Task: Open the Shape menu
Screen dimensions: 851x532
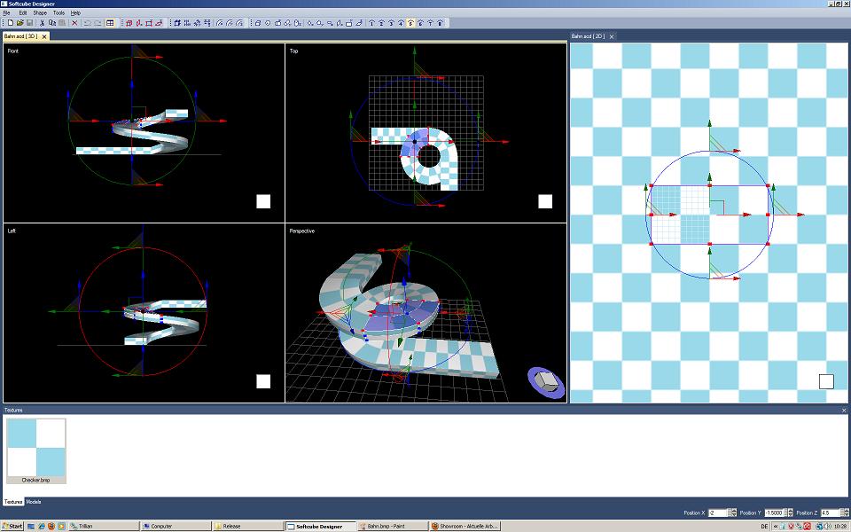Action: tap(40, 13)
